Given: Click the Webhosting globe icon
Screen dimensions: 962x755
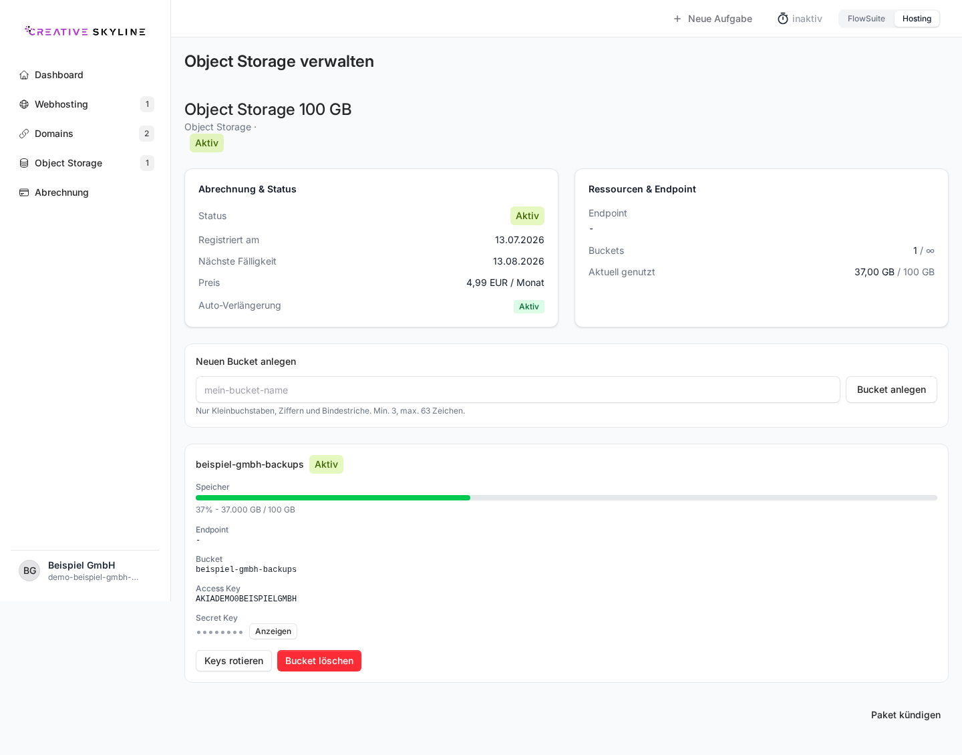Looking at the screenshot, I should [x=24, y=104].
